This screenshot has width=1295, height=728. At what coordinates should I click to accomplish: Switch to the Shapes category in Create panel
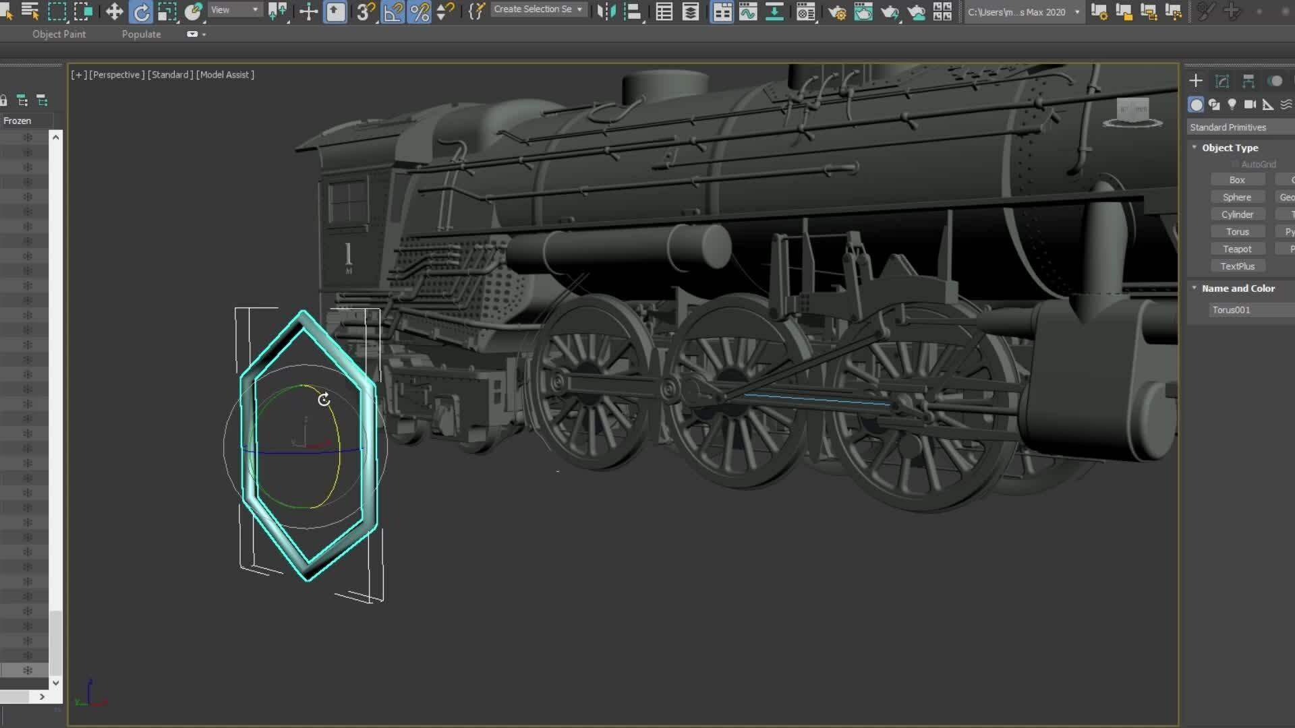click(1214, 104)
